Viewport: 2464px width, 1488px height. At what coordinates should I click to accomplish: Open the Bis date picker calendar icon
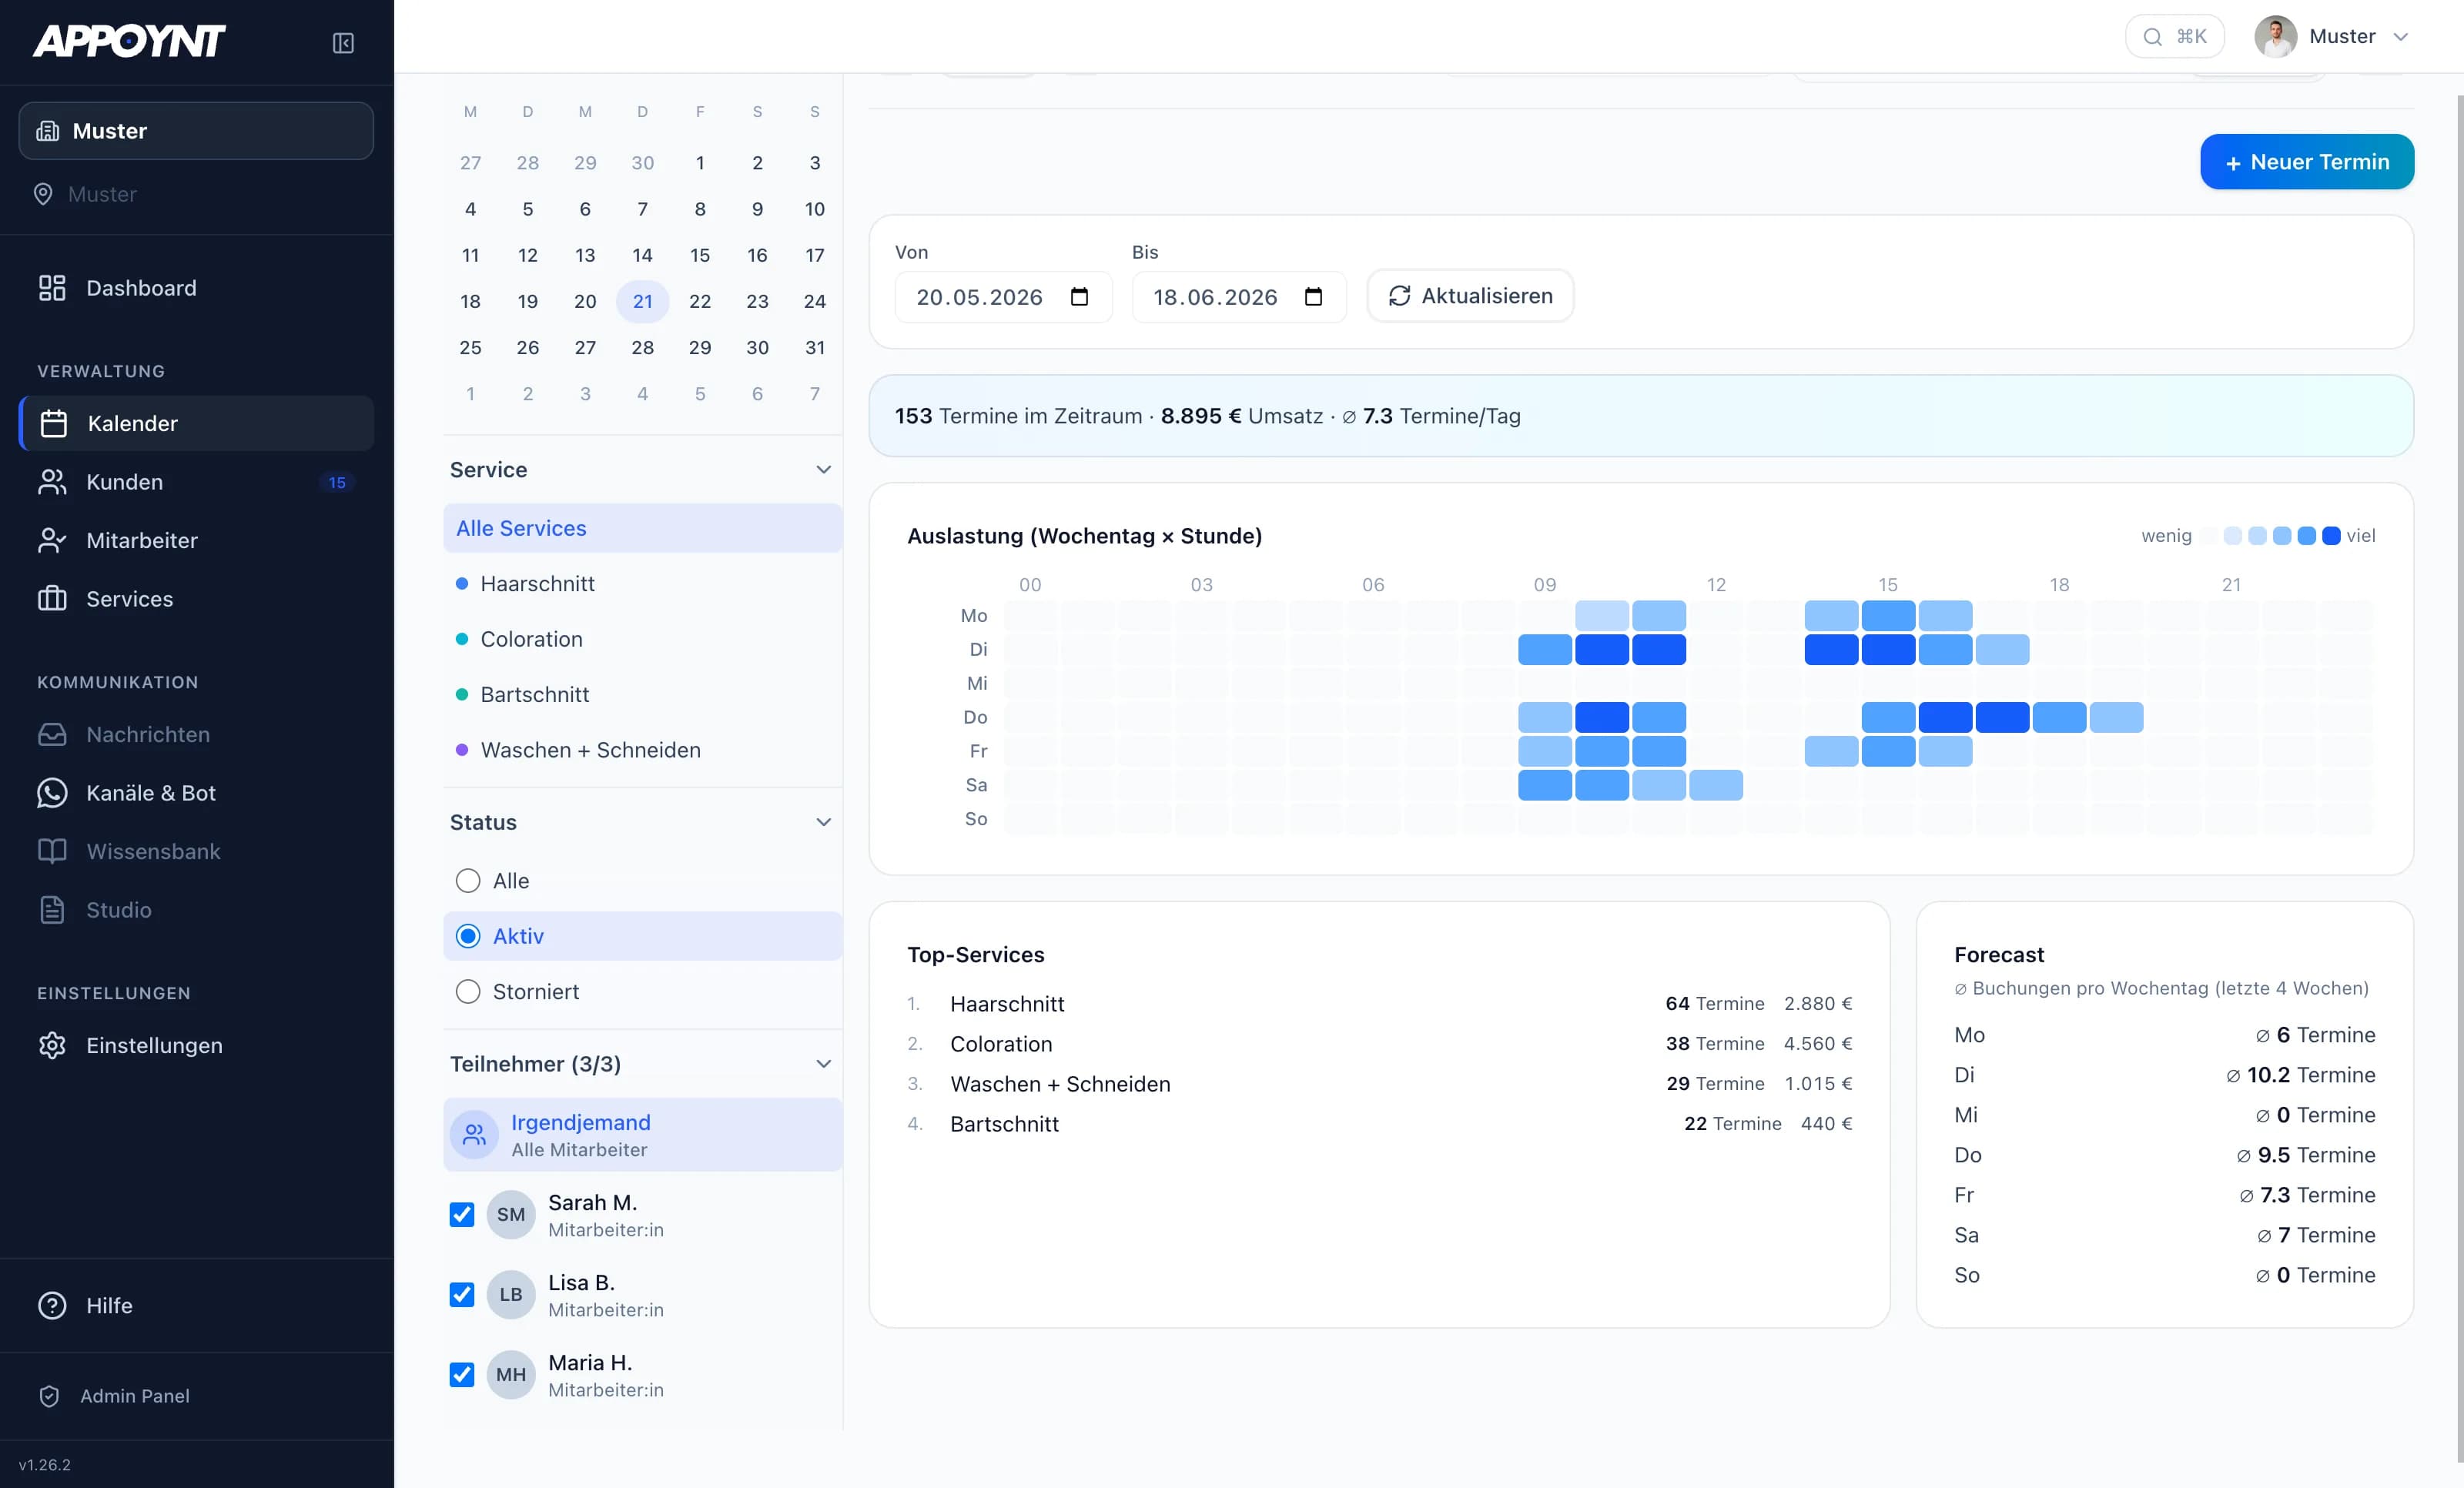[x=1313, y=297]
